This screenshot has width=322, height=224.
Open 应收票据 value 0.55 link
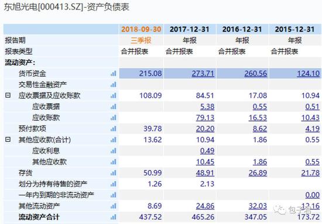pyautogui.click(x=260, y=107)
